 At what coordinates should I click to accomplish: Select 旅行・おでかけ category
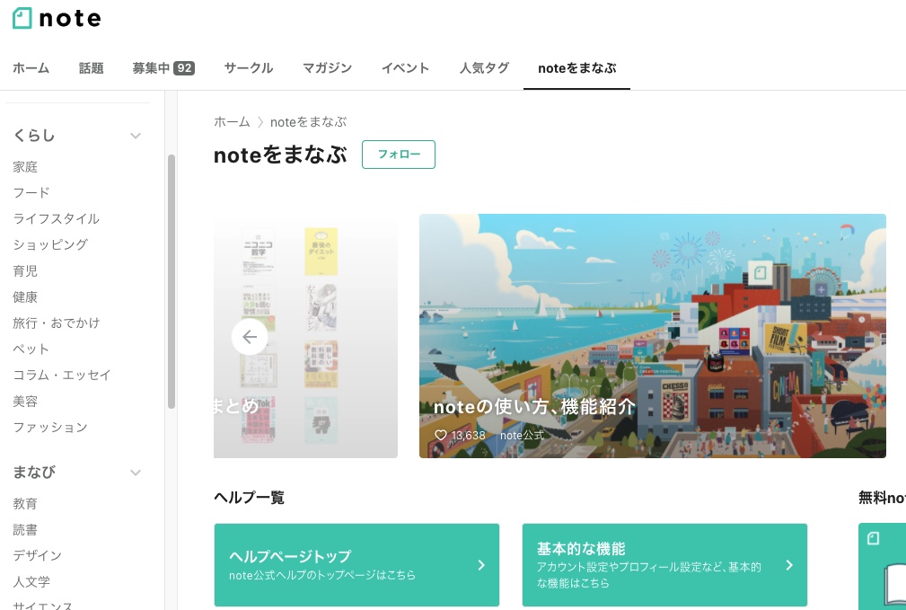coord(56,323)
